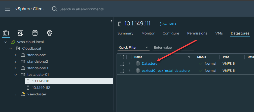
Task: Expand the standalone3 cluster node
Action: pos(16,68)
